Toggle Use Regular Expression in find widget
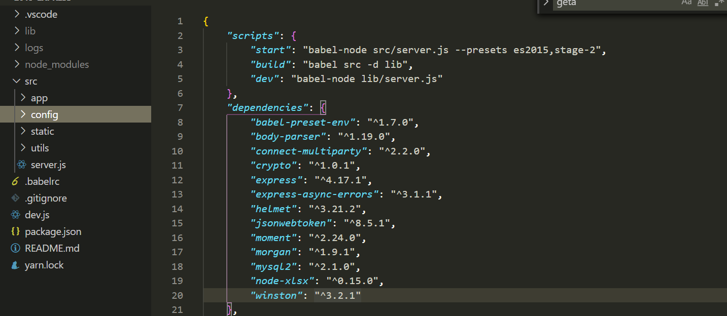The width and height of the screenshot is (727, 316). click(x=719, y=3)
